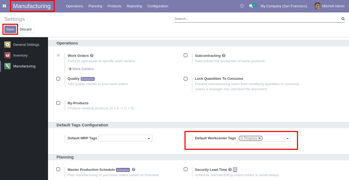Open Security Lead Time help icon
349x180 pixels.
pos(230,169)
